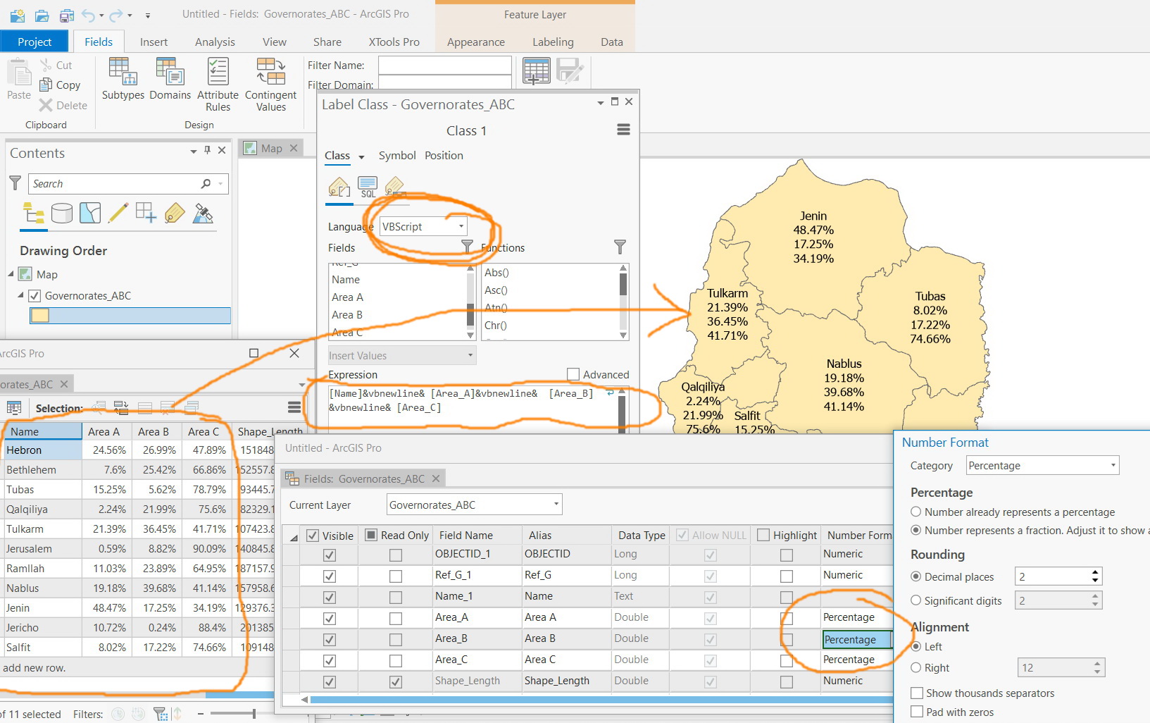Click the filter icon above Fields list
The width and height of the screenshot is (1150, 723).
coord(467,246)
